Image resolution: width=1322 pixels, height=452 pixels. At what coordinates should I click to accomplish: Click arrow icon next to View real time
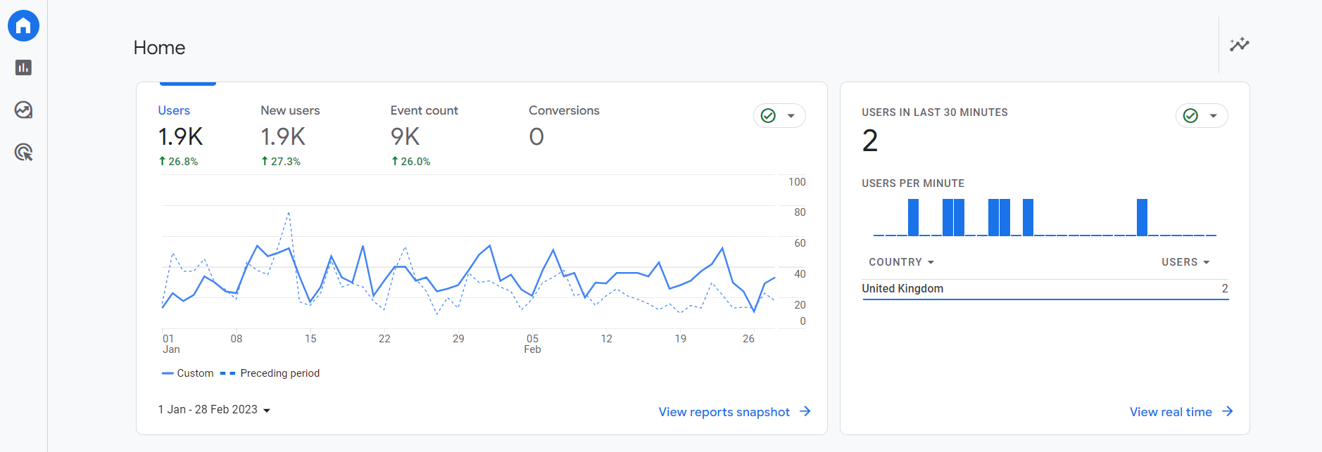pyautogui.click(x=1227, y=411)
